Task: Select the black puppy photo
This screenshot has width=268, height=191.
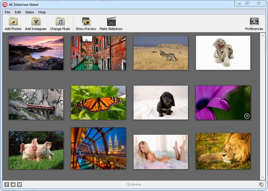Action: tap(161, 103)
